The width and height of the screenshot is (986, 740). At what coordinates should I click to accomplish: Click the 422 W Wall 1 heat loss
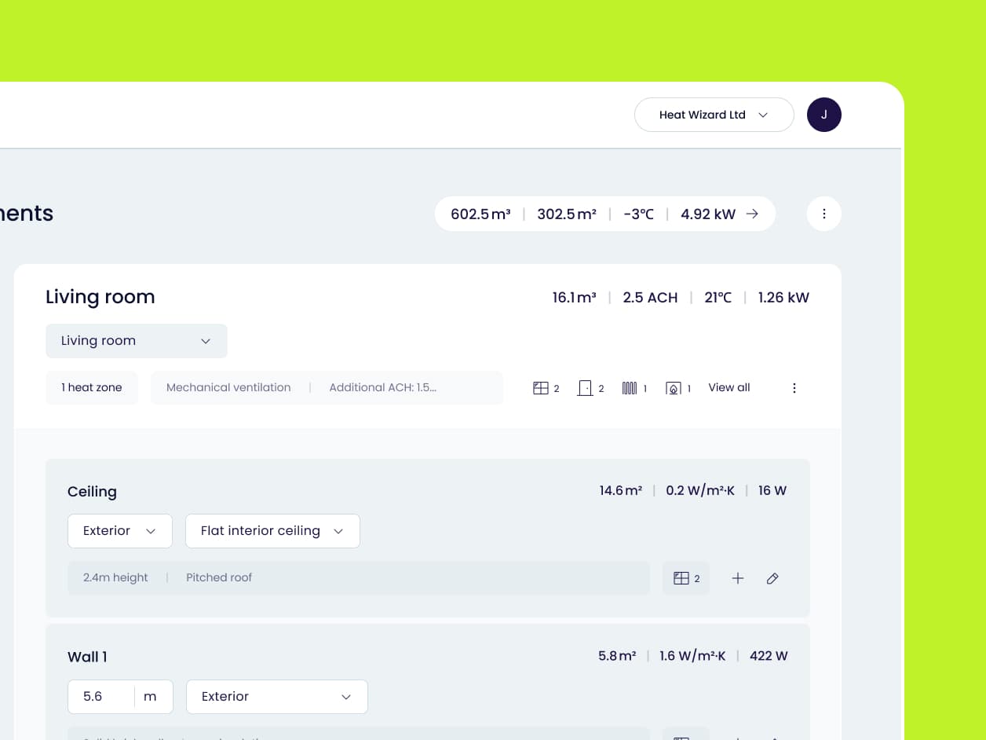tap(769, 656)
